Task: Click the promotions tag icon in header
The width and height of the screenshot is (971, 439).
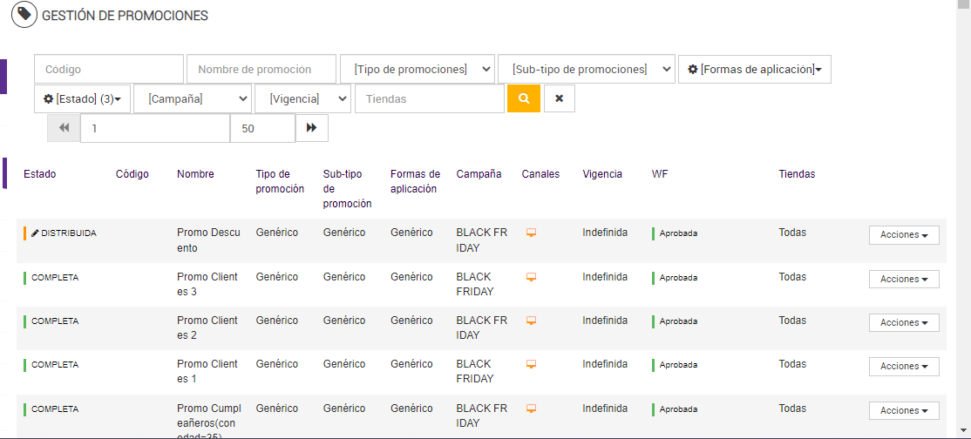Action: pos(24,16)
